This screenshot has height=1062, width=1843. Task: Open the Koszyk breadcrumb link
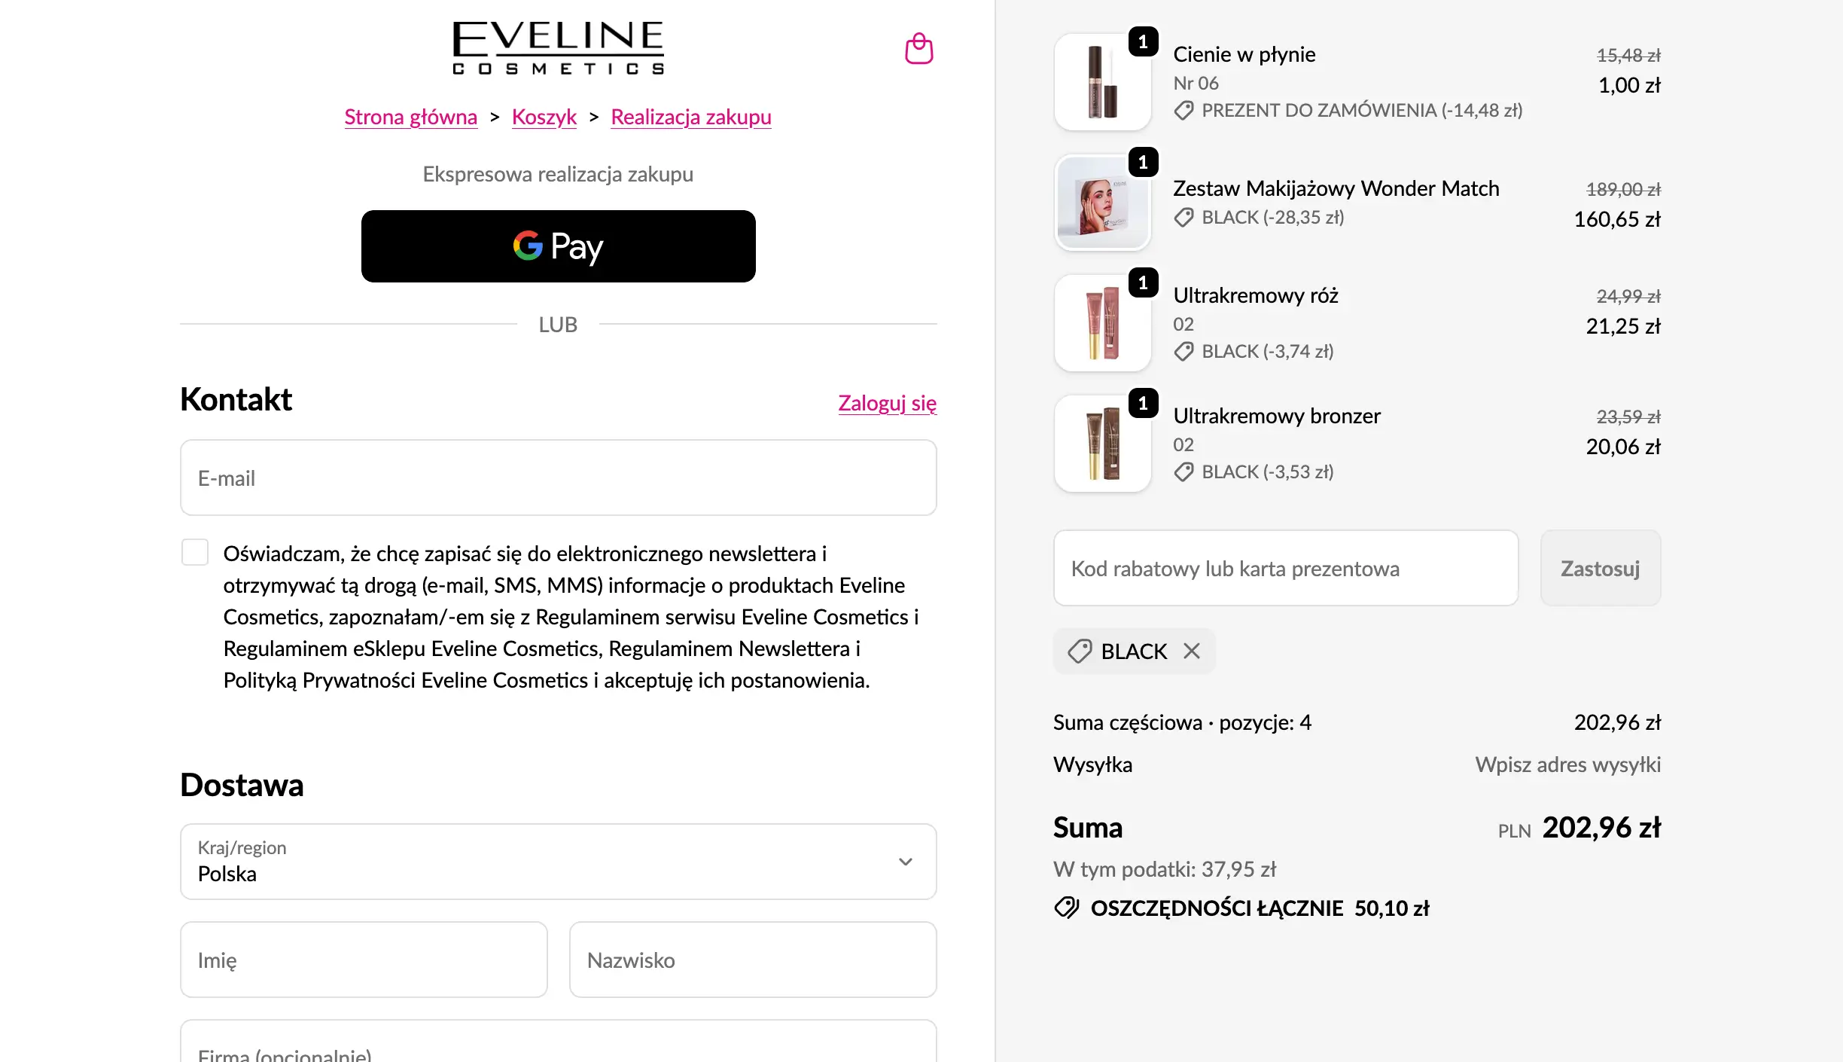544,117
